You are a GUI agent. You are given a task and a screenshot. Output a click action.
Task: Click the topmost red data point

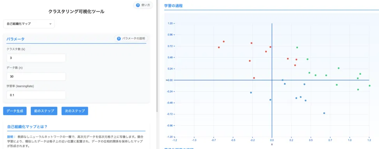click(x=223, y=42)
